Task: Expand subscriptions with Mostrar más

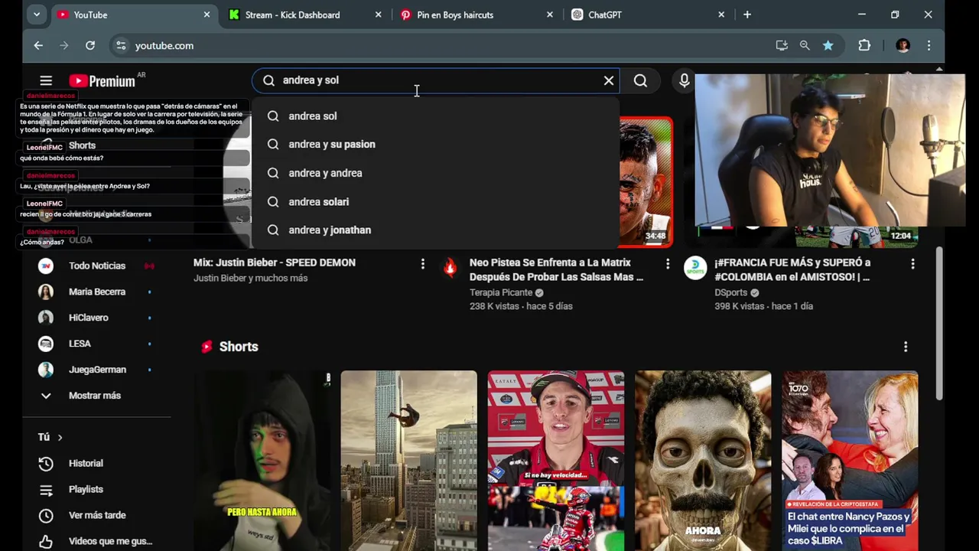Action: coord(96,396)
